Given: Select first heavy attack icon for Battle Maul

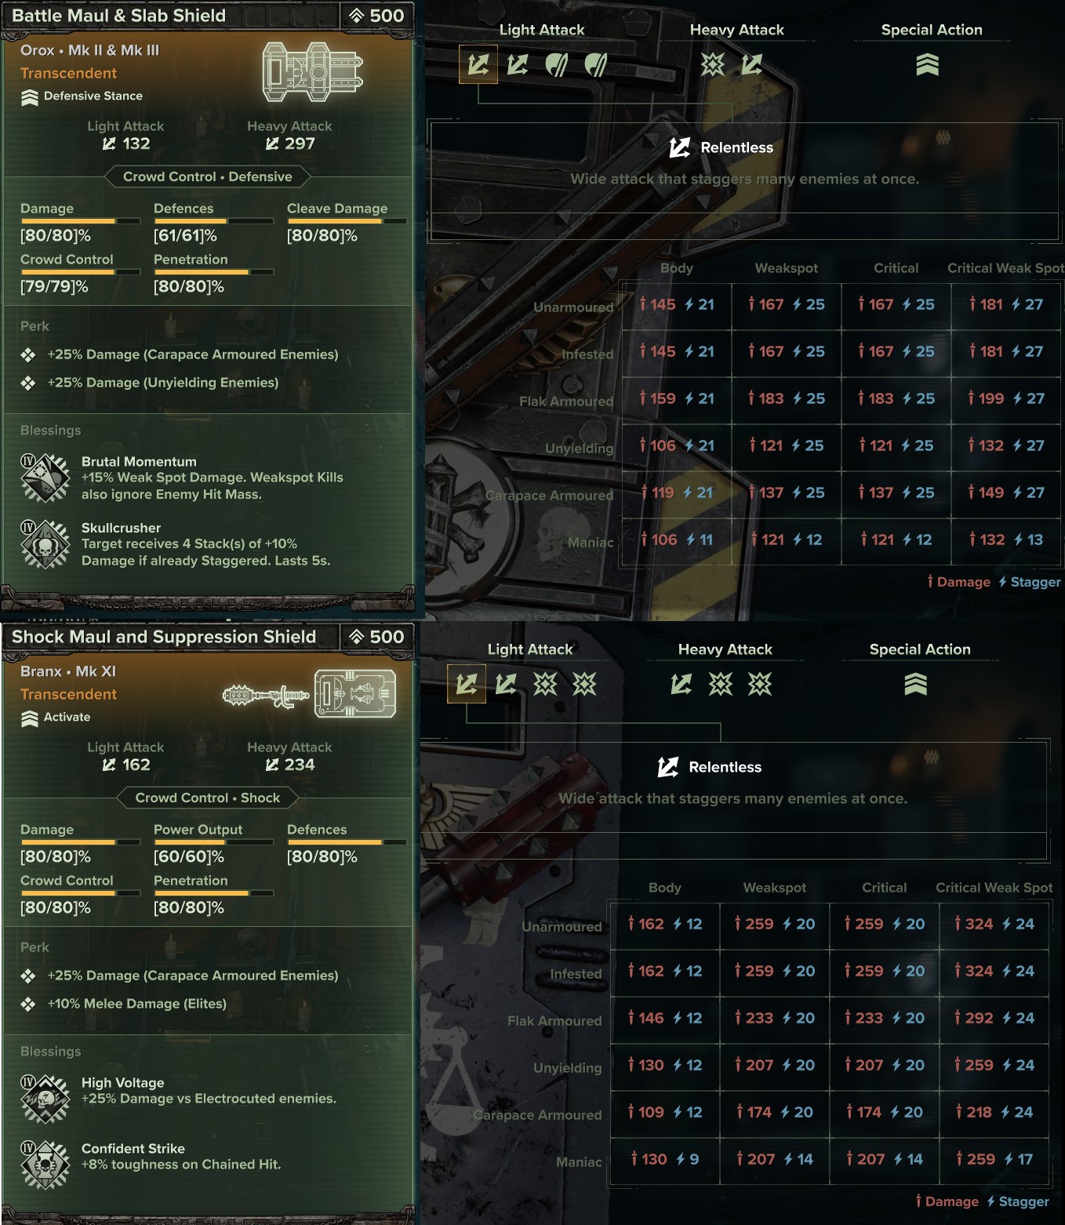Looking at the screenshot, I should 713,64.
